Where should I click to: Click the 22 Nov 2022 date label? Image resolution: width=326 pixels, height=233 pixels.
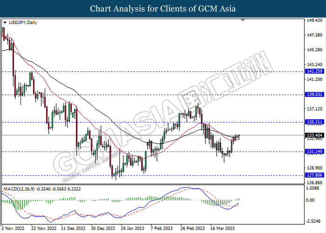coord(44,228)
